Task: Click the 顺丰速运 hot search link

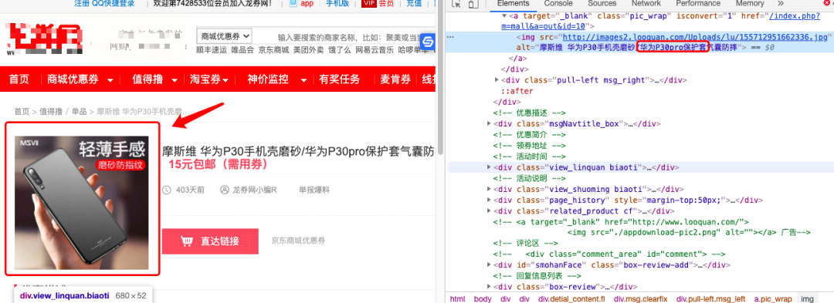Action: [211, 50]
